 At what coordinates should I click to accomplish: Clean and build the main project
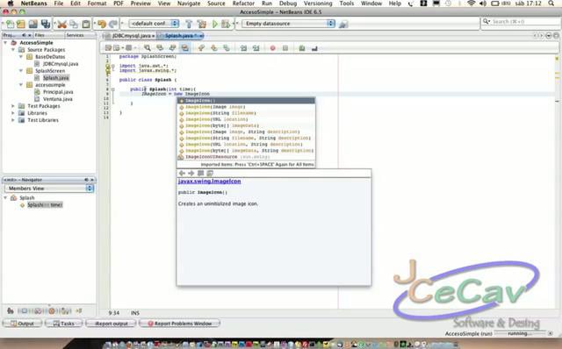[202, 24]
